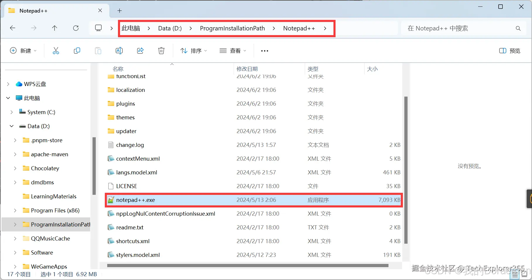Collapse the 此电脑 tree node
Image resolution: width=532 pixels, height=280 pixels.
coord(8,98)
